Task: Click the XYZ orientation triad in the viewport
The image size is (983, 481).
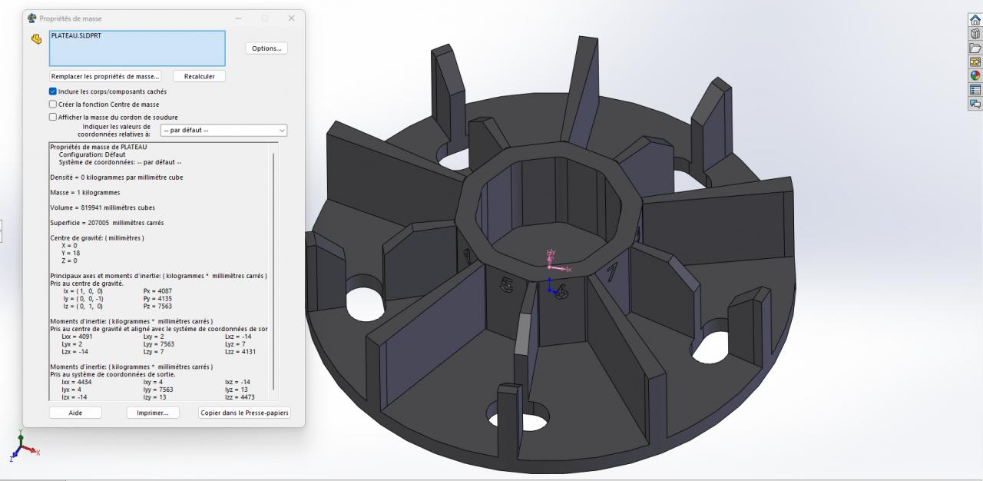Action: [x=24, y=446]
